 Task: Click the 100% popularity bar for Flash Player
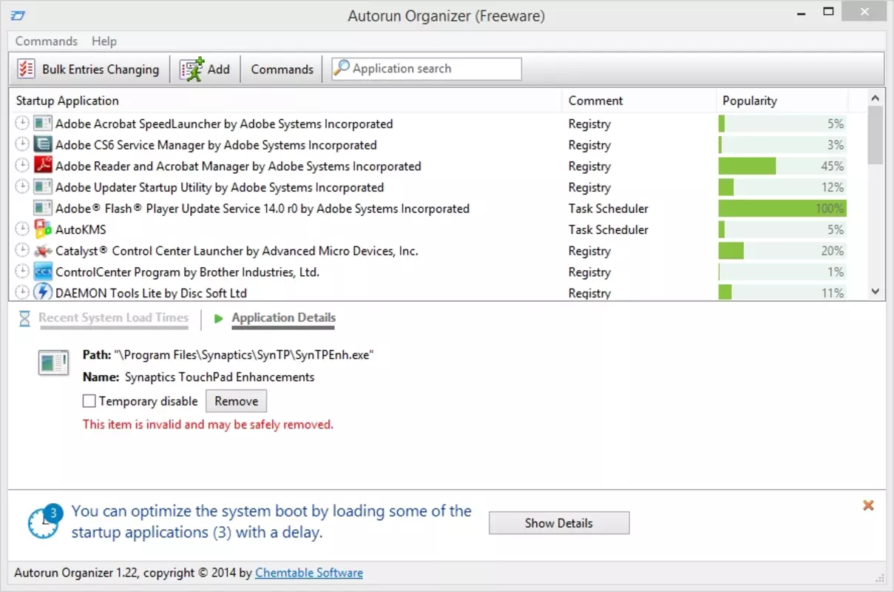point(782,208)
